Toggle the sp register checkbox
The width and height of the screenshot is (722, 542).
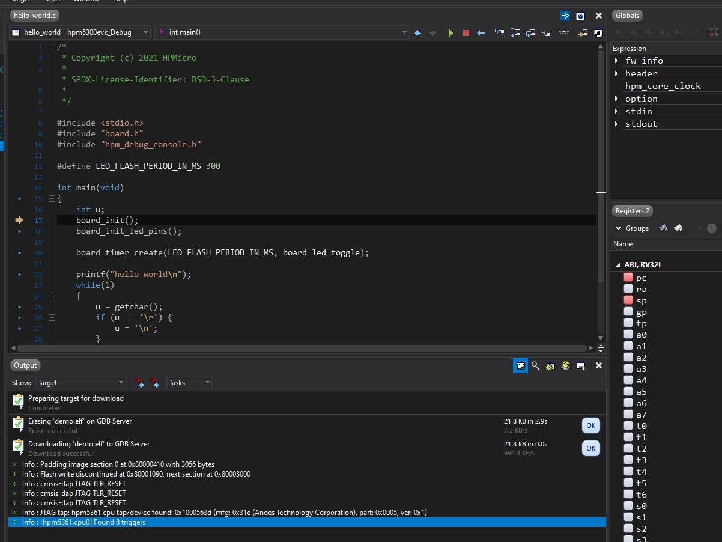628,300
